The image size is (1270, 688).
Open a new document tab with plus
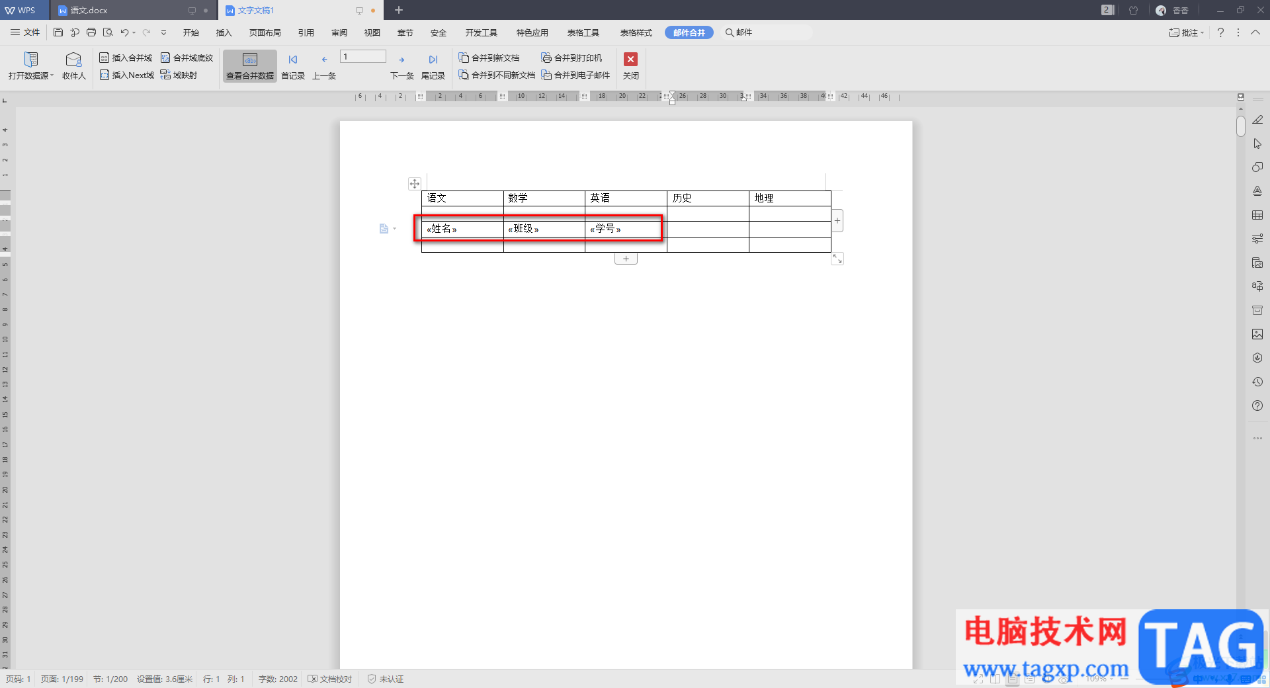[399, 10]
